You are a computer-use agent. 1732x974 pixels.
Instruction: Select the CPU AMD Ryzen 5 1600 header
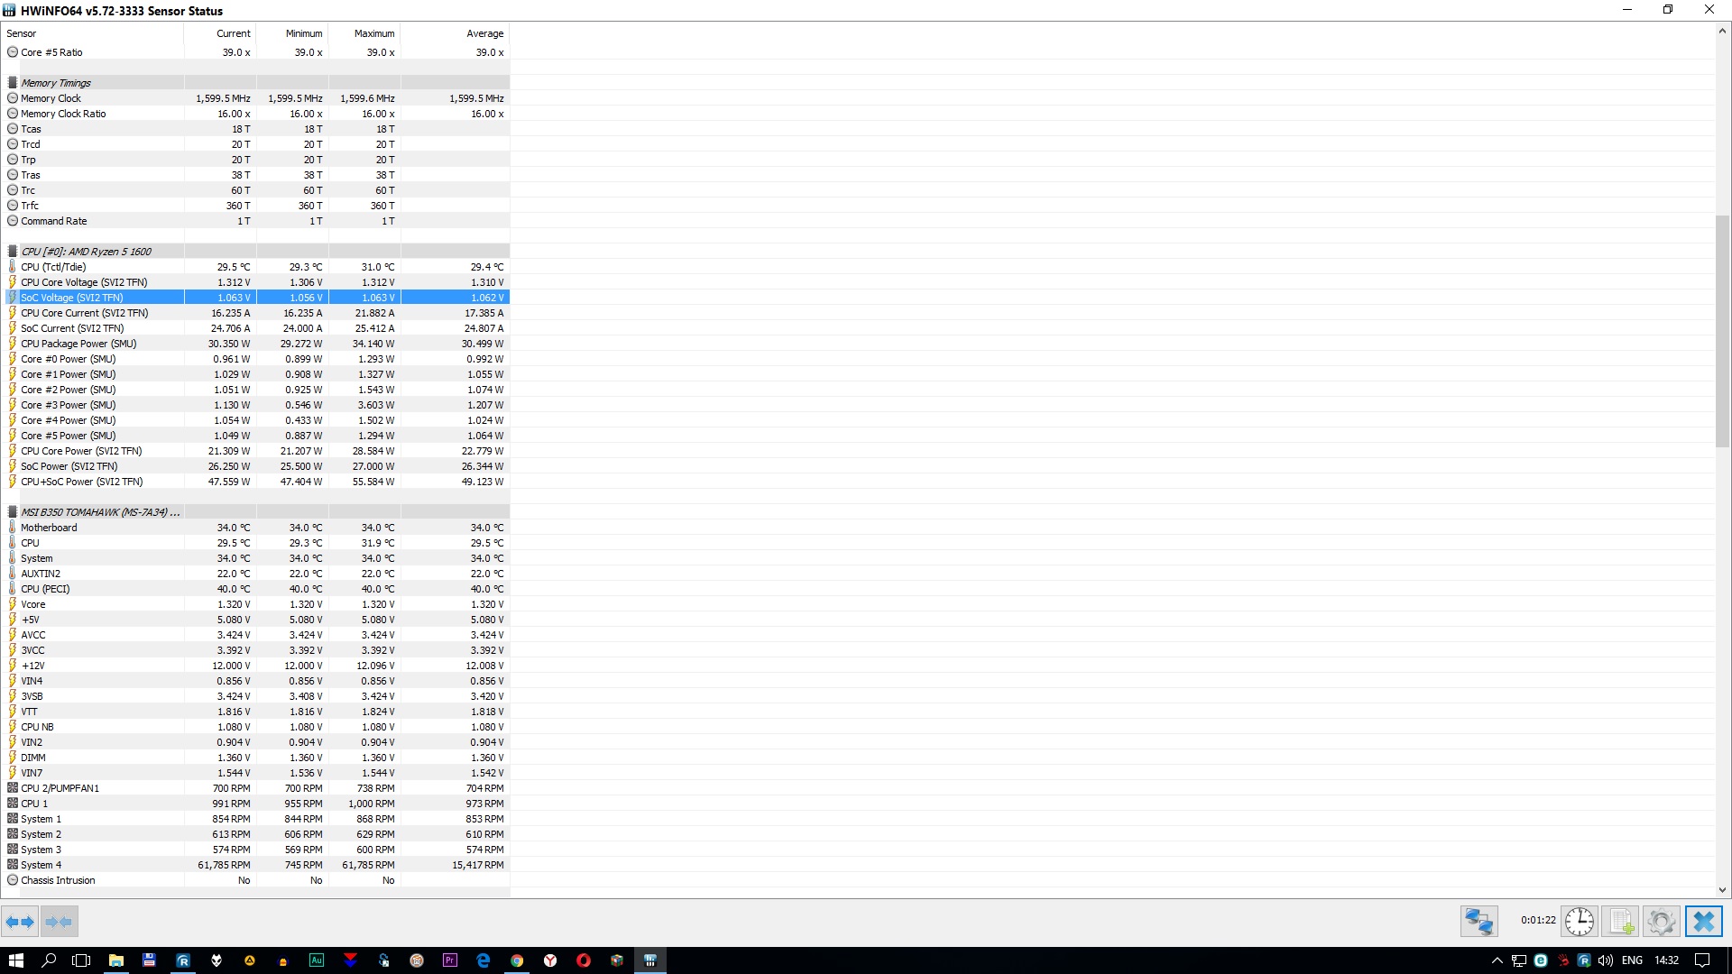click(86, 252)
